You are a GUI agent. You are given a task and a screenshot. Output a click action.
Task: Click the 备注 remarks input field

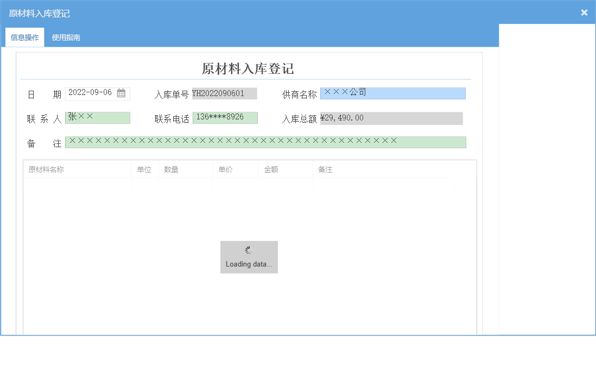coord(266,142)
